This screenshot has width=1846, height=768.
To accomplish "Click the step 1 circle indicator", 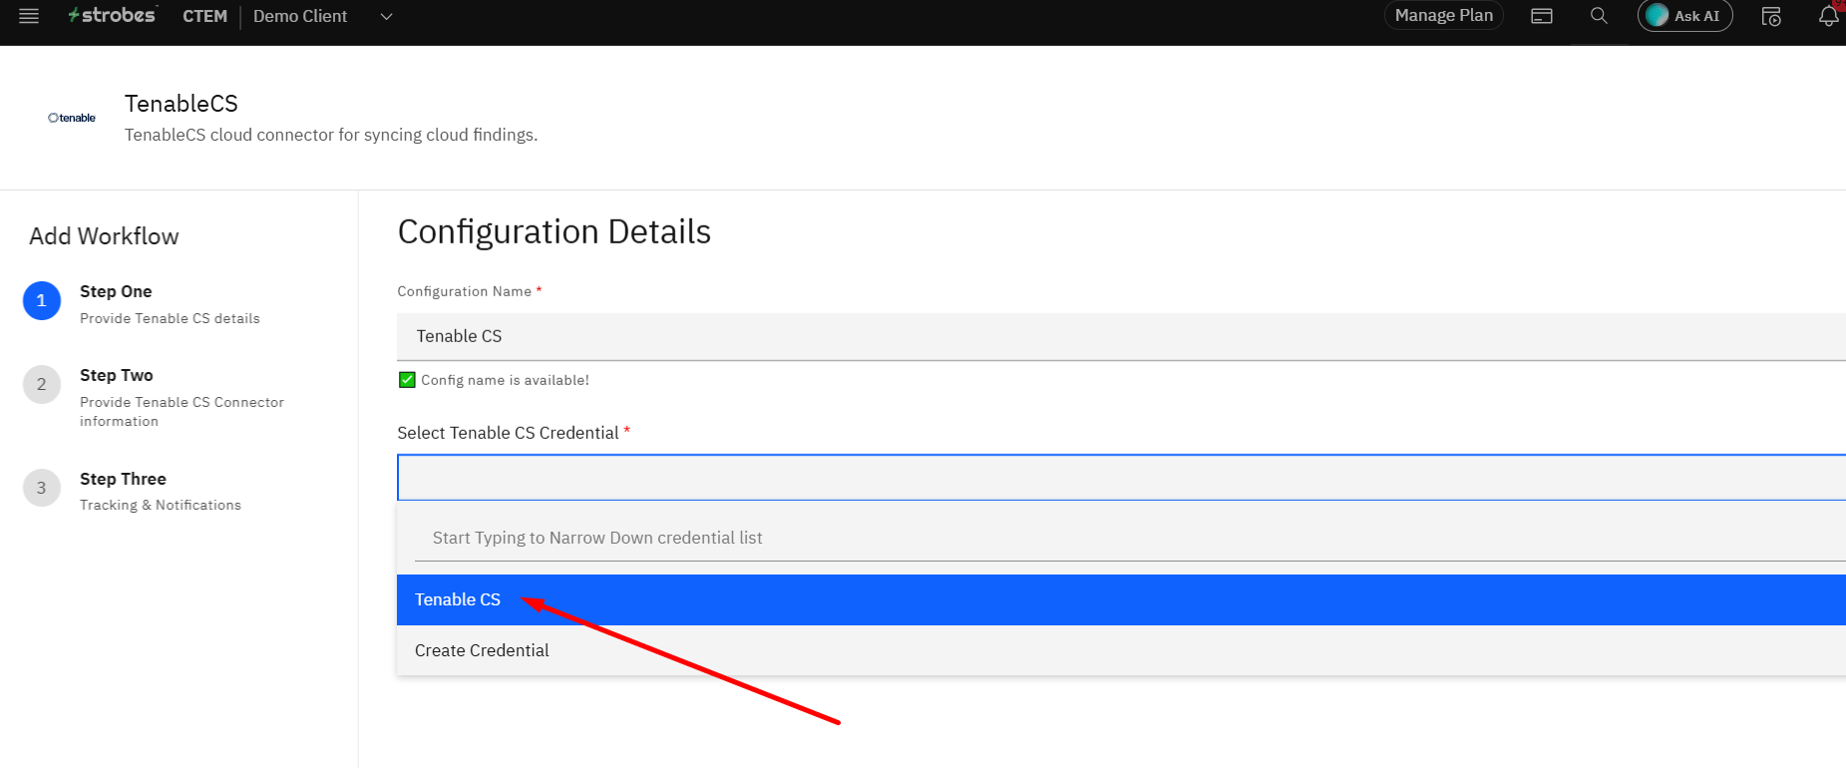I will point(42,300).
